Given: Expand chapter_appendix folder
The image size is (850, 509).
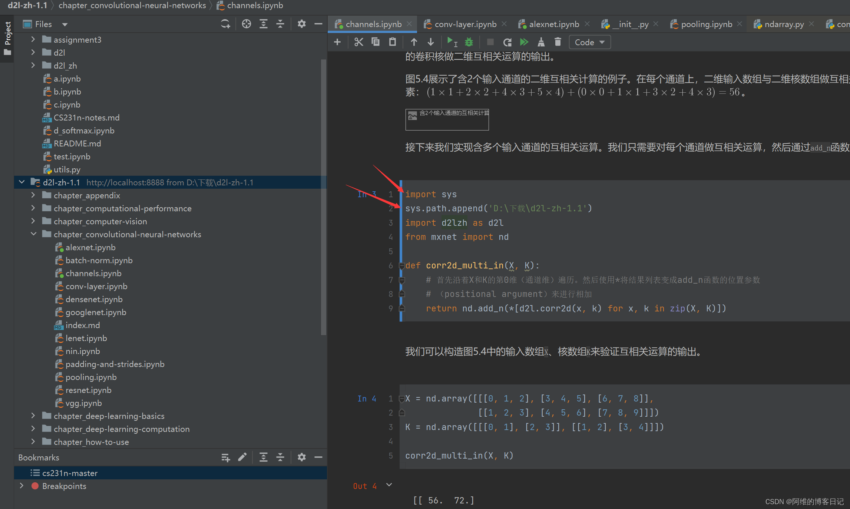Looking at the screenshot, I should pos(33,195).
